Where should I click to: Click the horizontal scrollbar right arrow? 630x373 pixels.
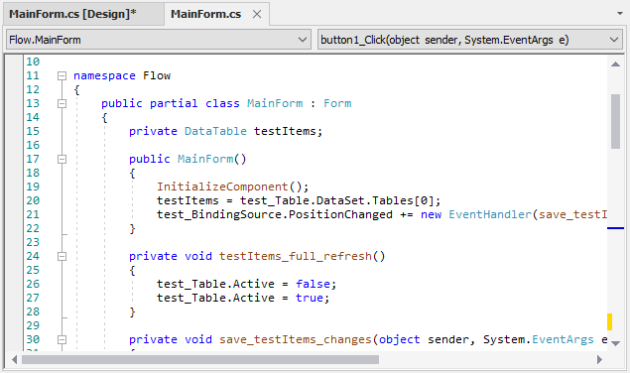[599, 359]
